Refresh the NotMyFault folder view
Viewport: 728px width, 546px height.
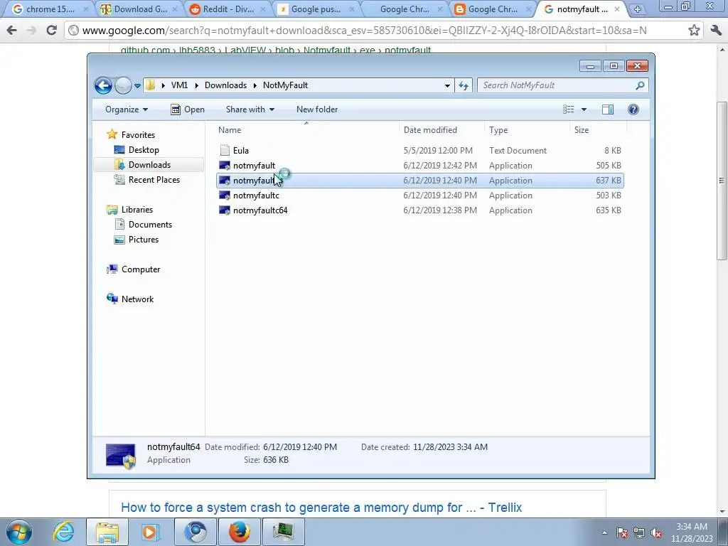click(464, 85)
